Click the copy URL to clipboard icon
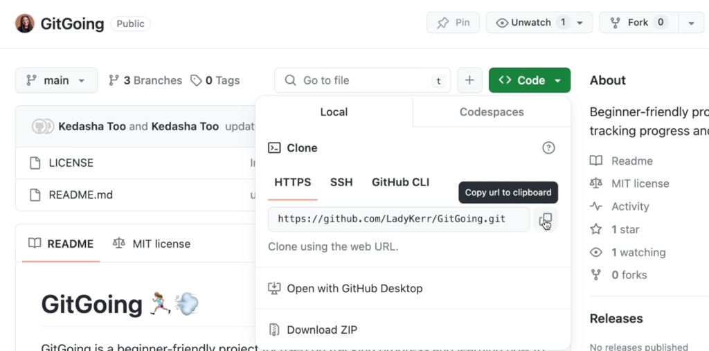This screenshot has width=709, height=351. (546, 219)
